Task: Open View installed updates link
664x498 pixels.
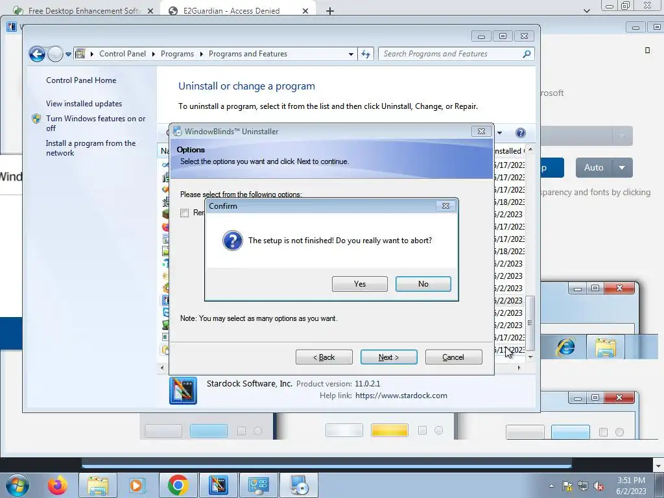Action: 84,103
